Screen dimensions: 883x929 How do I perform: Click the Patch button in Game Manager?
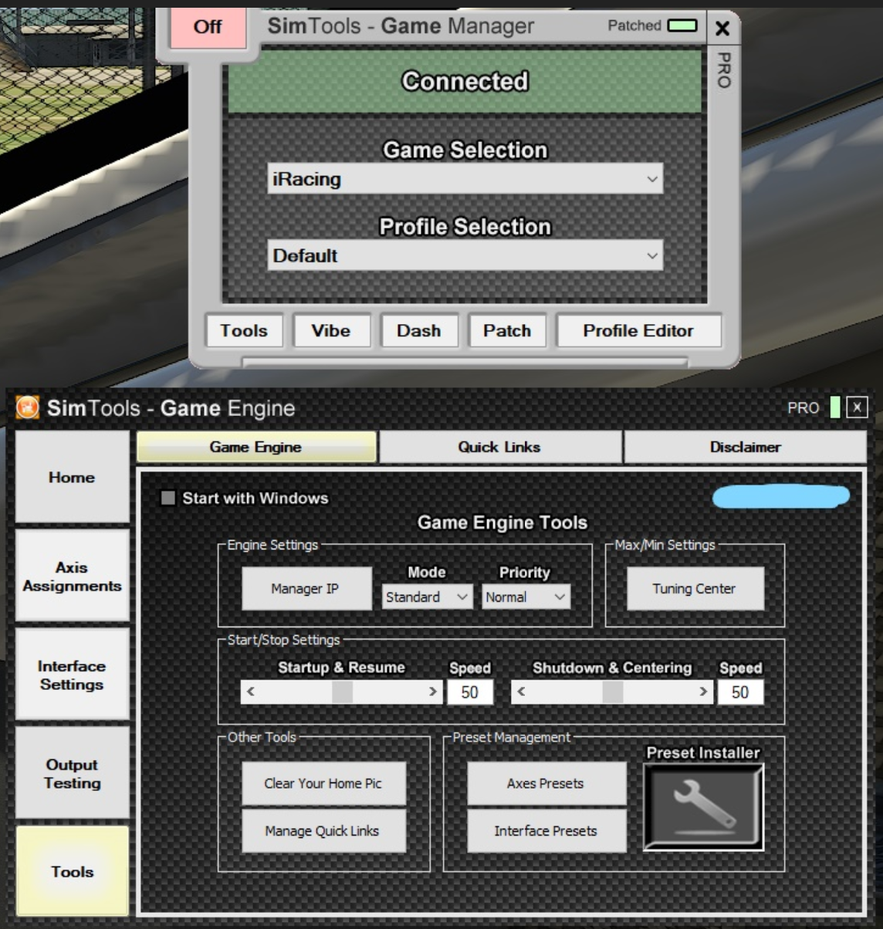[x=507, y=330]
